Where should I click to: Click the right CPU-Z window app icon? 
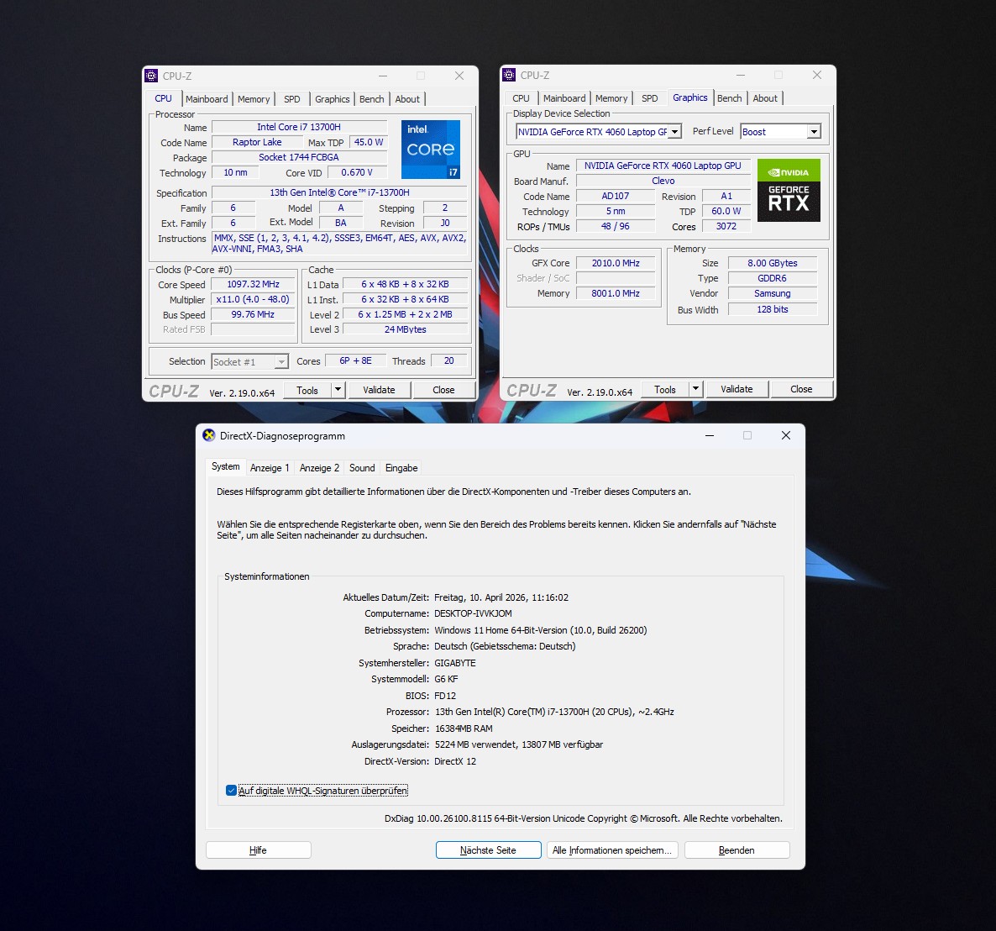pos(509,75)
